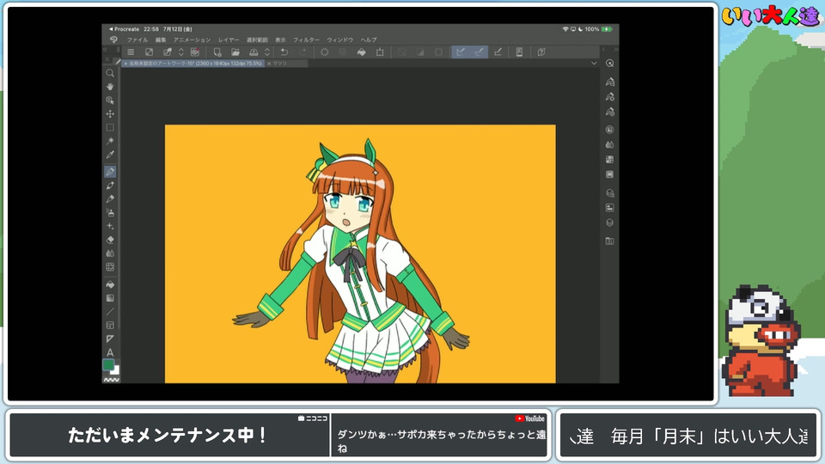Click the Save icon in command bar
The image size is (825, 464).
pyautogui.click(x=254, y=52)
